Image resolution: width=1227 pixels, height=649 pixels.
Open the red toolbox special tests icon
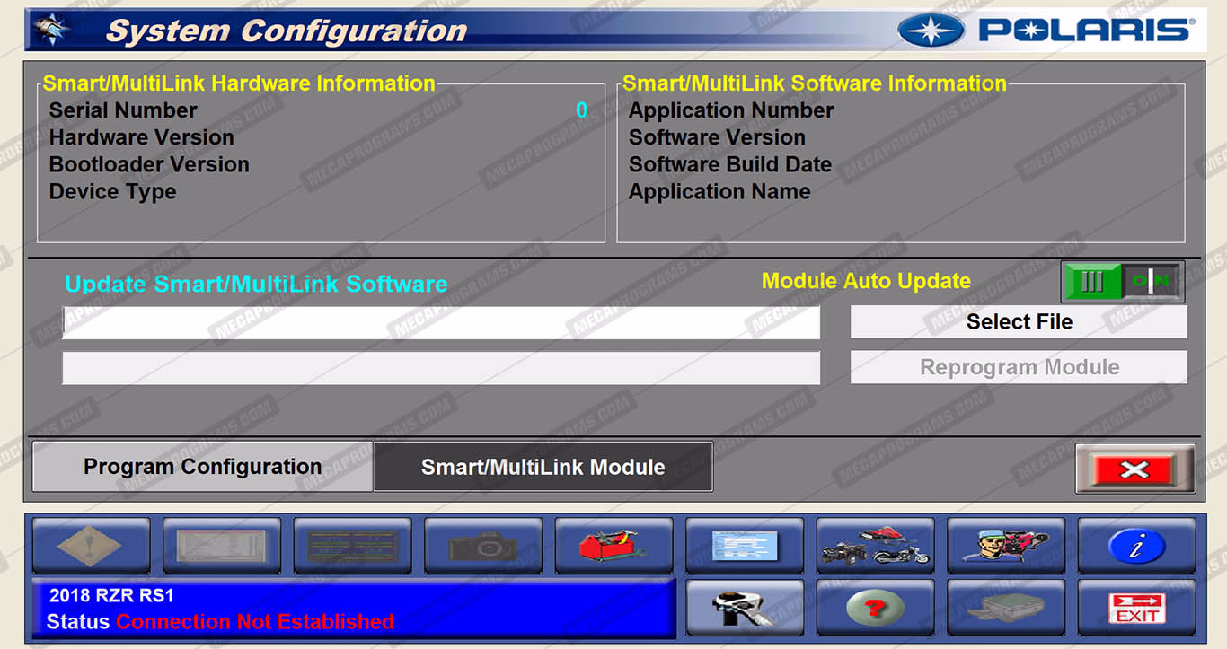coord(613,546)
